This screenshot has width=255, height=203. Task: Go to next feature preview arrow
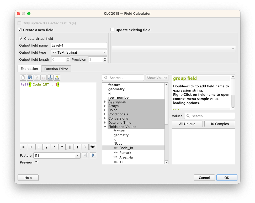click(93, 155)
